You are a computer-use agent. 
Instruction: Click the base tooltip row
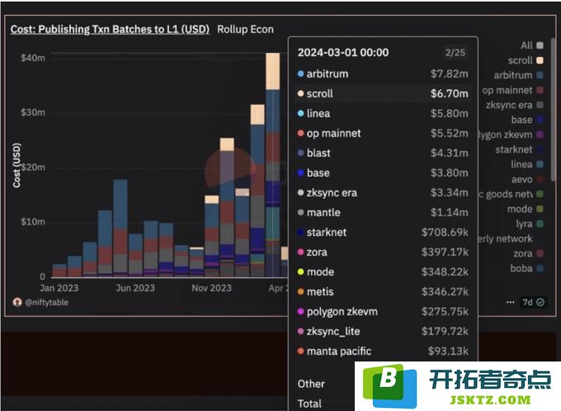(x=383, y=173)
